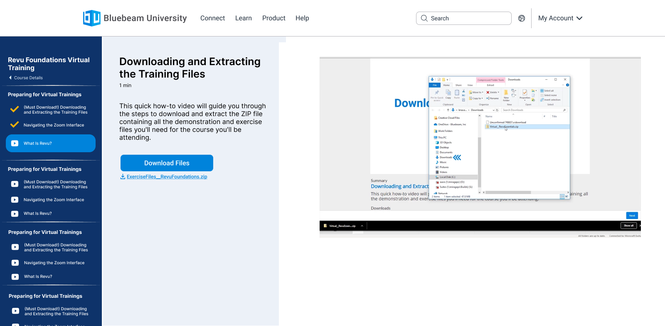The height and width of the screenshot is (326, 665).
Task: Click the Delete icon in video's Explorer ribbon
Action: pos(488,92)
